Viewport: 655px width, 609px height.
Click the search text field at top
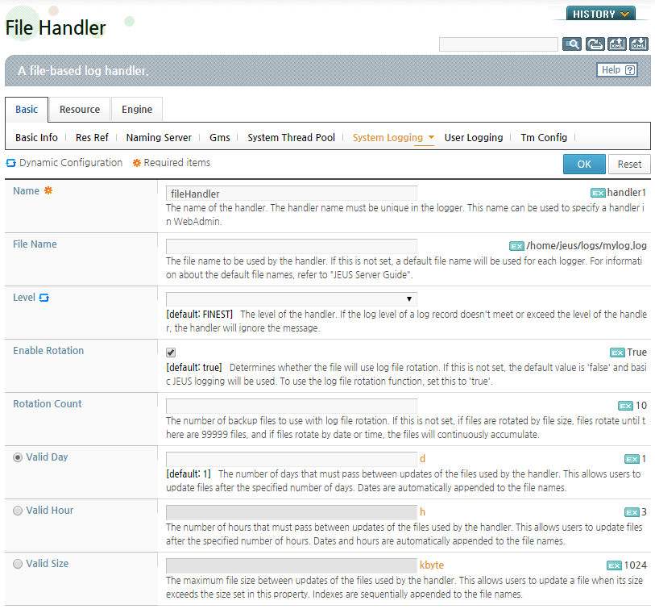pyautogui.click(x=499, y=44)
